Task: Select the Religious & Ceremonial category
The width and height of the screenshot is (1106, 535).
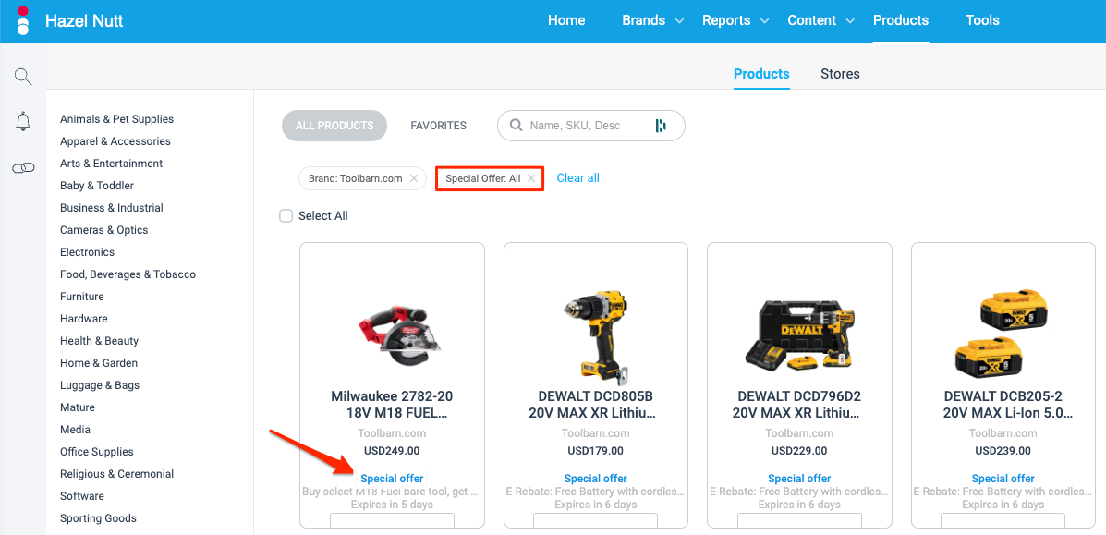Action: pos(116,474)
